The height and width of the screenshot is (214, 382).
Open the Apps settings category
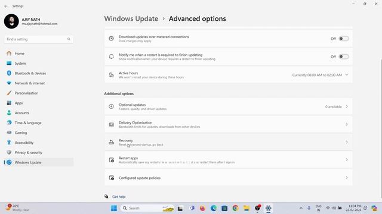coord(39,103)
